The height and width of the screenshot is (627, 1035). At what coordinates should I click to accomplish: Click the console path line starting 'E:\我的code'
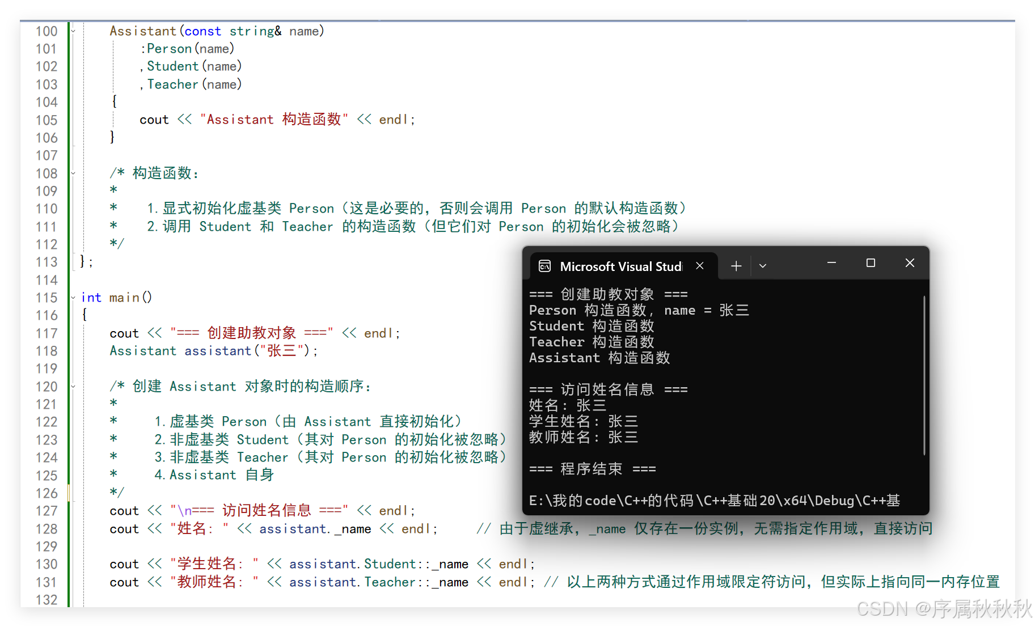(x=715, y=501)
